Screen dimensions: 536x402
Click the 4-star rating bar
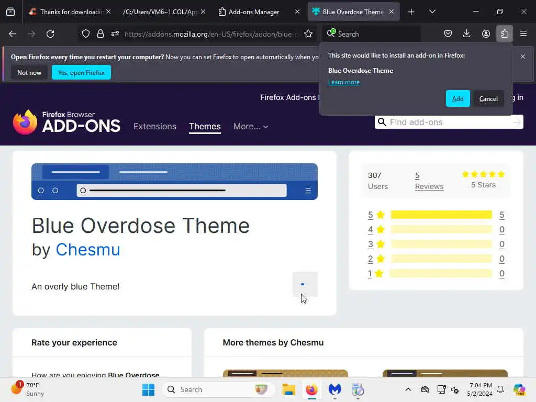tap(441, 229)
